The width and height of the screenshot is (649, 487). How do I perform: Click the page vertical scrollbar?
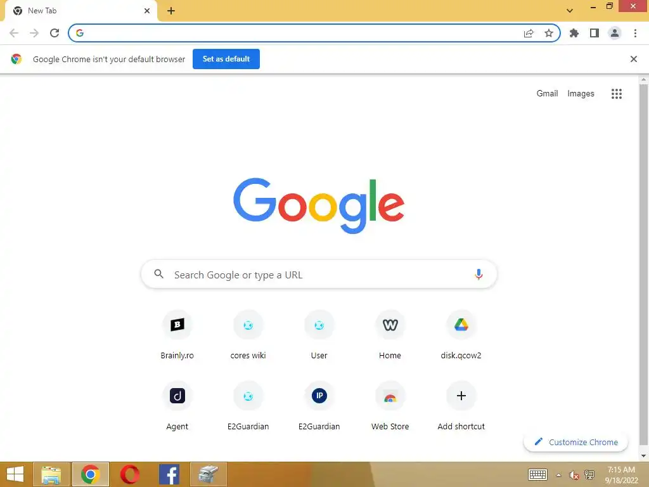click(x=643, y=265)
